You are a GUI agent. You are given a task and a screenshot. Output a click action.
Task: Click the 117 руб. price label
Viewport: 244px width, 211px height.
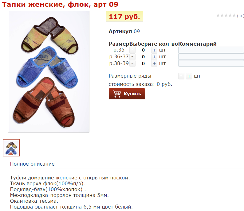click(x=124, y=17)
